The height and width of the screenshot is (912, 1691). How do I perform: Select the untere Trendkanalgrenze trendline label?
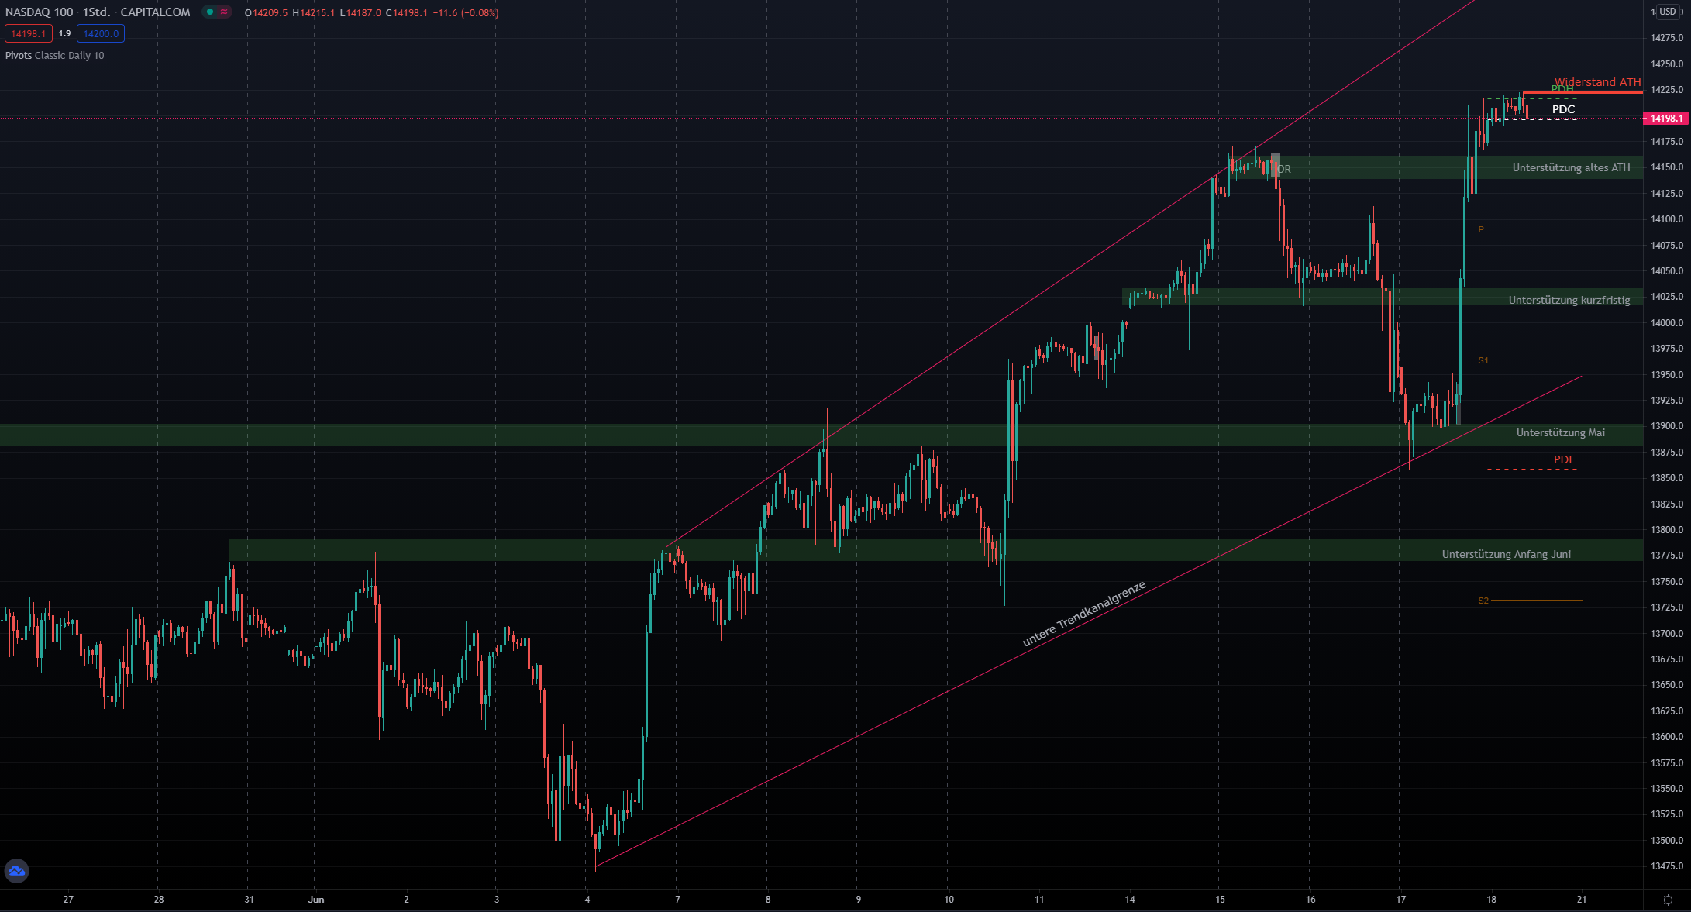[x=1083, y=614]
